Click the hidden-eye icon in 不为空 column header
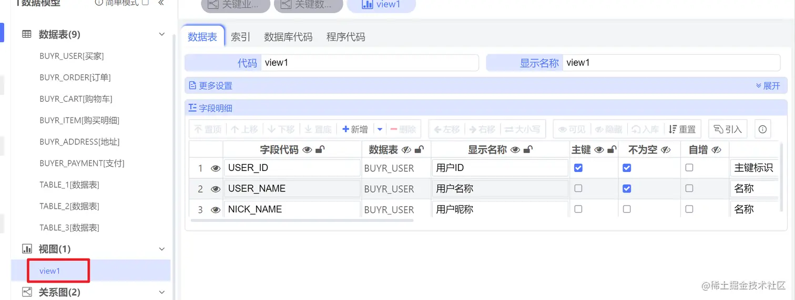This screenshot has width=795, height=300. (x=666, y=150)
